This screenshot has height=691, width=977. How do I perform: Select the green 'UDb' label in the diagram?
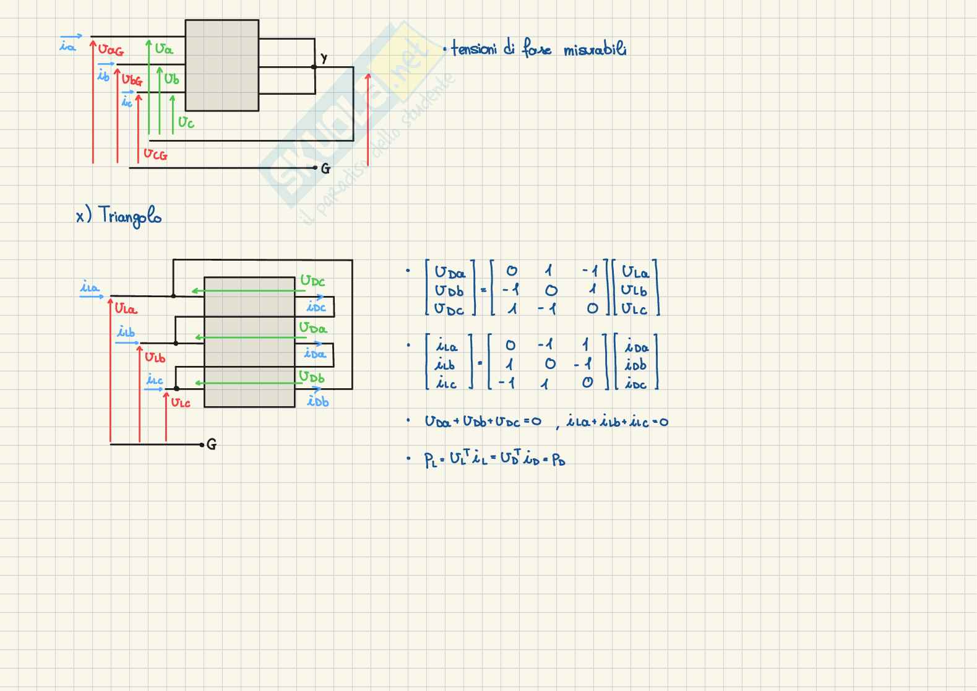pos(312,376)
